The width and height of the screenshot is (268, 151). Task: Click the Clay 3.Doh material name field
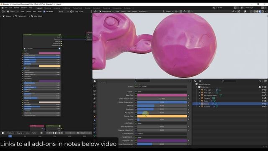82,11
